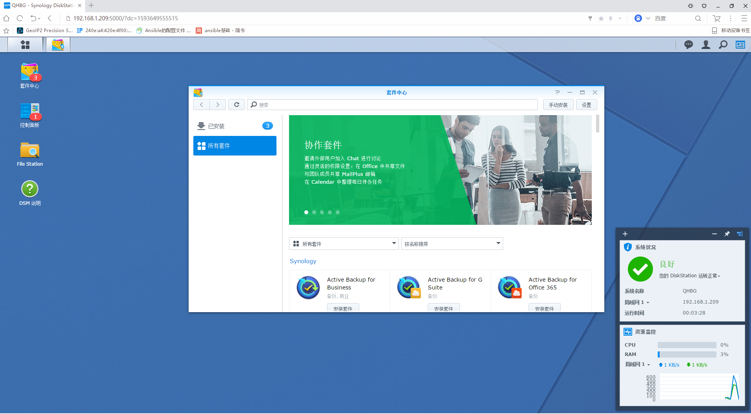Open a new browser tab
This screenshot has width=751, height=414.
click(x=91, y=5)
